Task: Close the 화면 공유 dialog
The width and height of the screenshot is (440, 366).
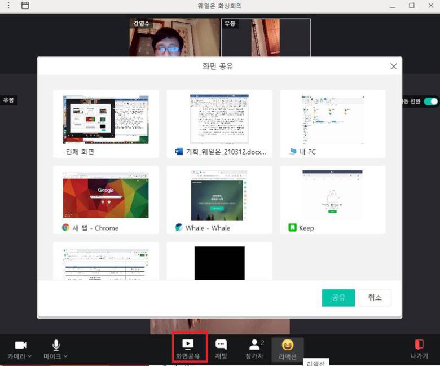Action: tap(393, 67)
